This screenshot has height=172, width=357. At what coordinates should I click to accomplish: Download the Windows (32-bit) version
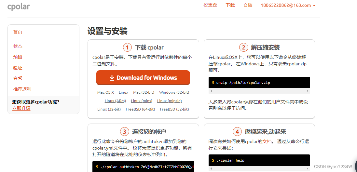coord(174,92)
